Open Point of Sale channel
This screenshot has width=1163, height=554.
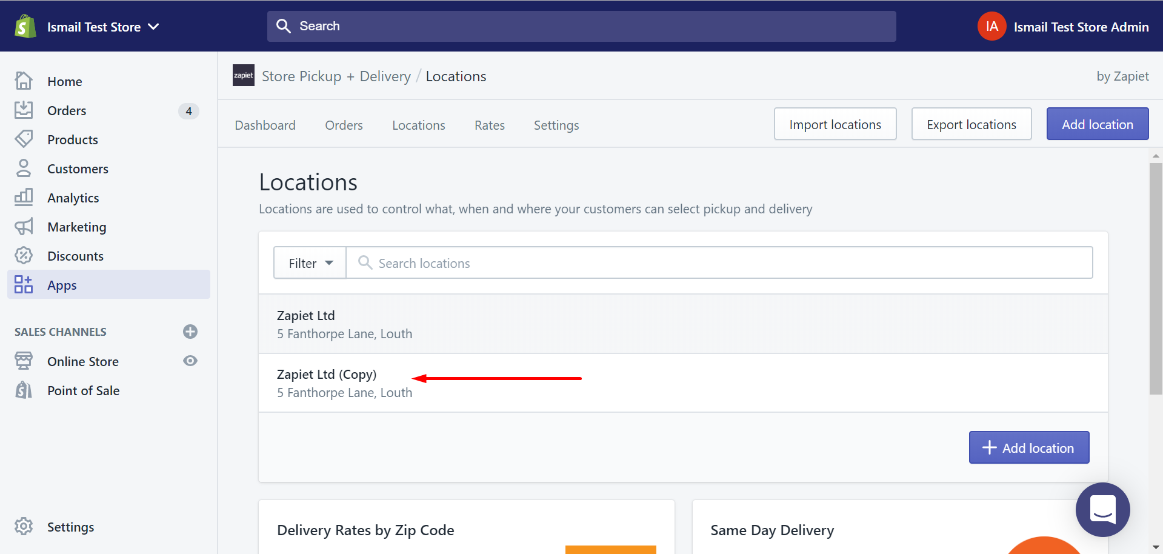pos(84,390)
